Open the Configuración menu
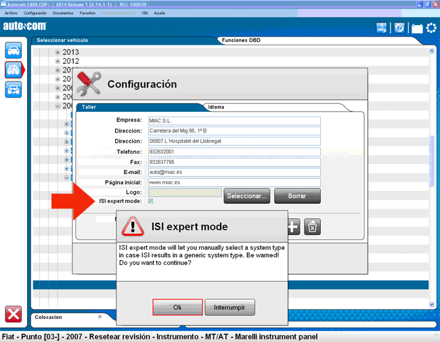This screenshot has width=440, height=342. click(x=35, y=13)
